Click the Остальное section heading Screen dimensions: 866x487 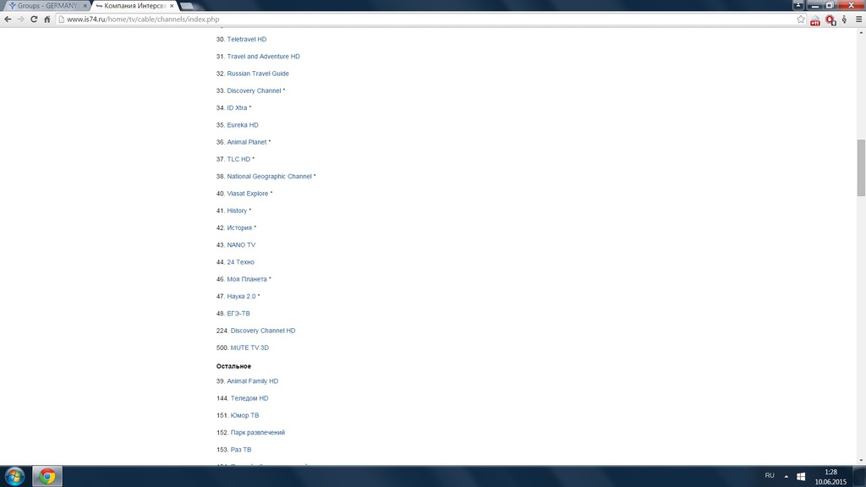pos(233,366)
